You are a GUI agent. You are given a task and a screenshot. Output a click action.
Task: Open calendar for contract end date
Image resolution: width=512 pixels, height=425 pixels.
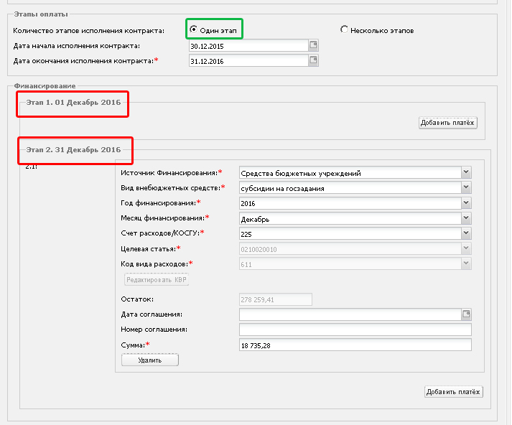313,61
